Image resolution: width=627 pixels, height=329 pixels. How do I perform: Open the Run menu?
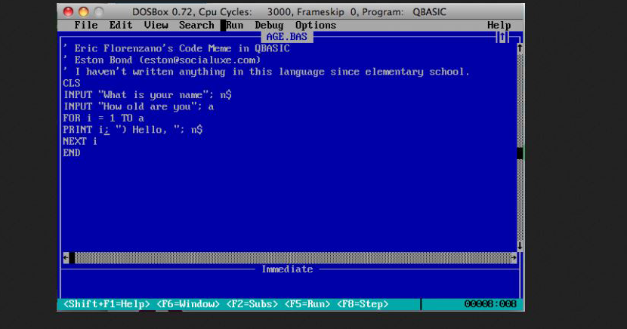[235, 25]
